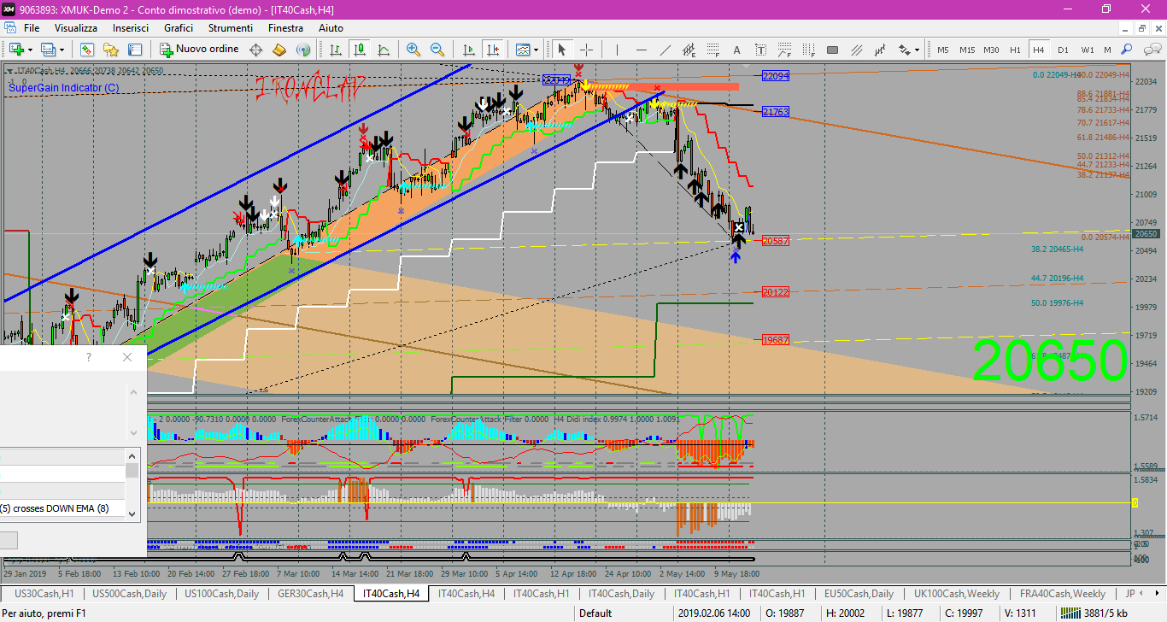Toggle chart auto scroll
The height and width of the screenshot is (622, 1167).
(x=468, y=50)
